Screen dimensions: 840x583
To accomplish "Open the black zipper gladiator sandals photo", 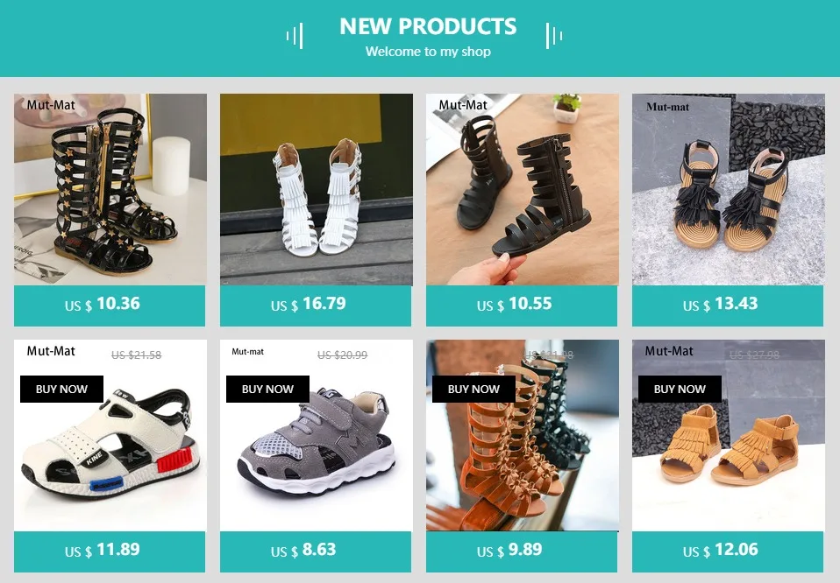I will 523,189.
